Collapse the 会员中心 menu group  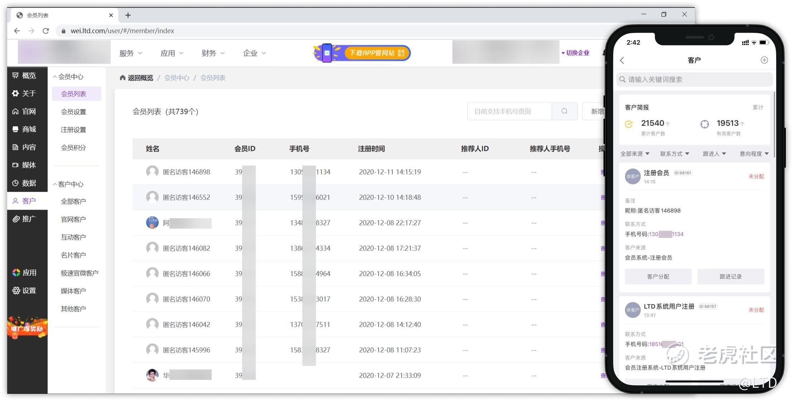tap(68, 77)
